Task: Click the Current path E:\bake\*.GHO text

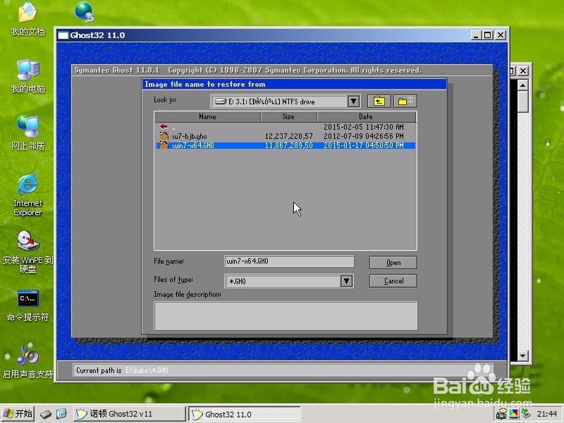Action: (x=147, y=371)
